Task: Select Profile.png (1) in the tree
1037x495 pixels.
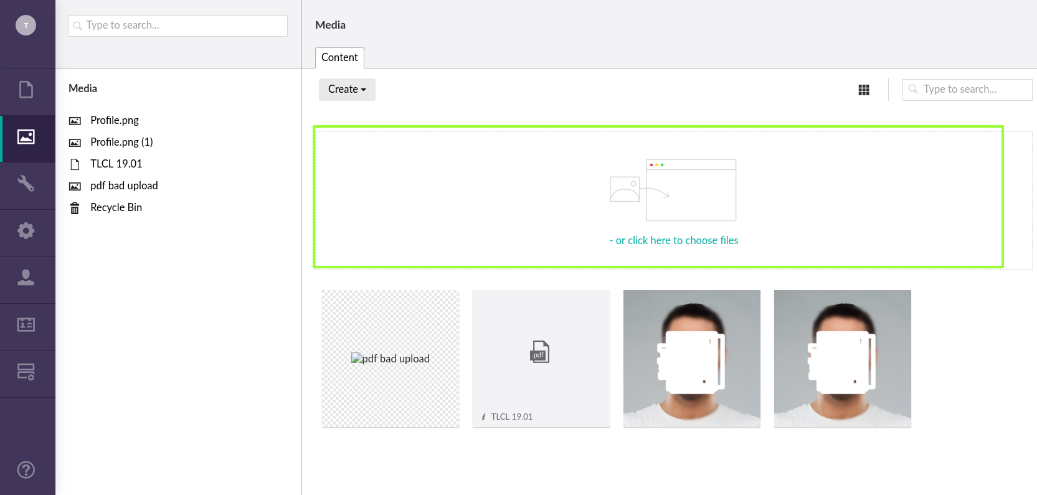Action: click(x=121, y=142)
